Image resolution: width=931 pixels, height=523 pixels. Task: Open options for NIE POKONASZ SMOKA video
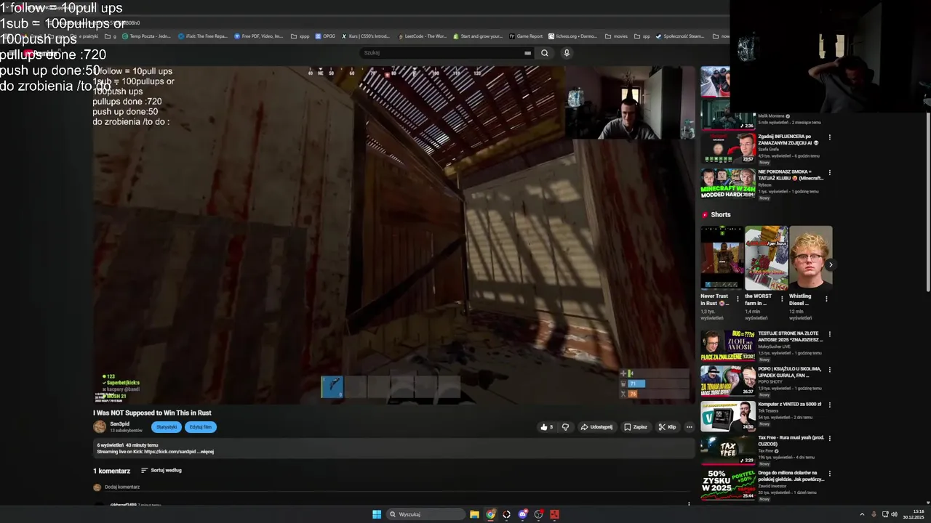tap(829, 173)
